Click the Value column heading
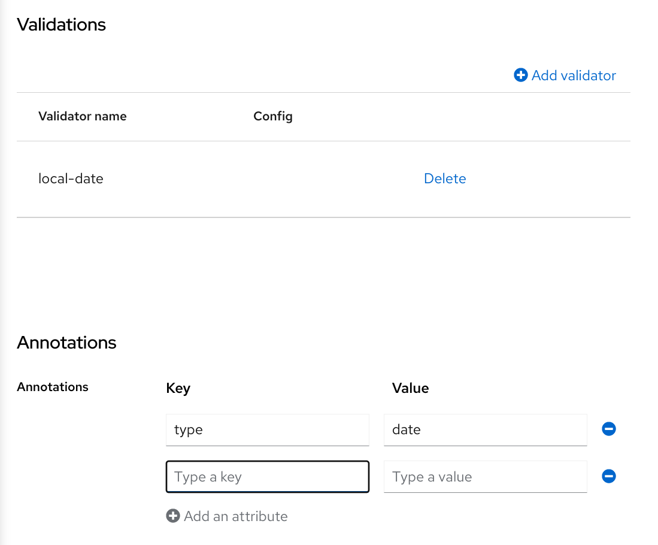This screenshot has width=658, height=545. (x=410, y=388)
